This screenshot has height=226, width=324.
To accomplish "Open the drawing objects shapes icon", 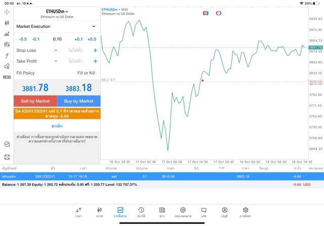I will tap(7, 66).
